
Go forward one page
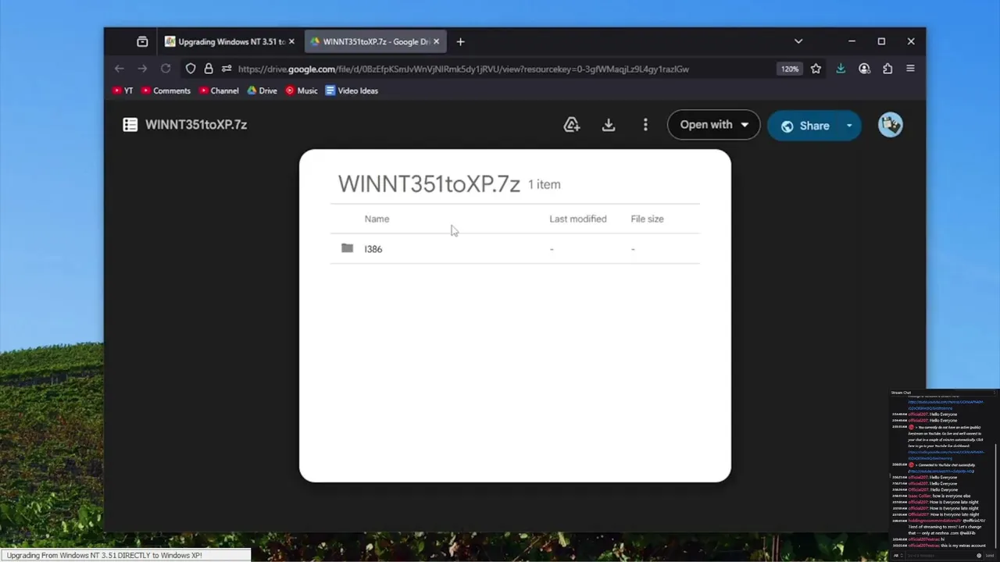142,69
